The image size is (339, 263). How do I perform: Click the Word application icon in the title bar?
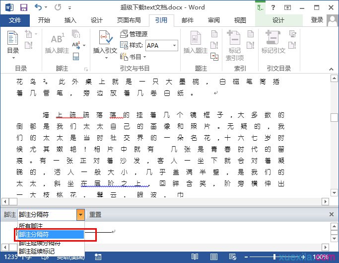[9, 7]
